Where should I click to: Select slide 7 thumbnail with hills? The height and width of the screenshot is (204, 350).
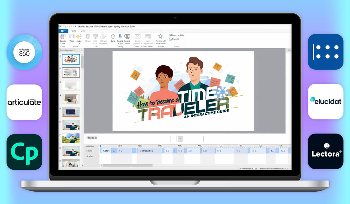(x=71, y=138)
